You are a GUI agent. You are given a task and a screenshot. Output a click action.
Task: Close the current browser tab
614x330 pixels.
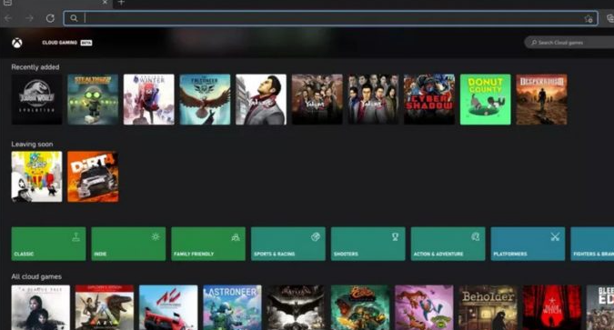tap(105, 3)
